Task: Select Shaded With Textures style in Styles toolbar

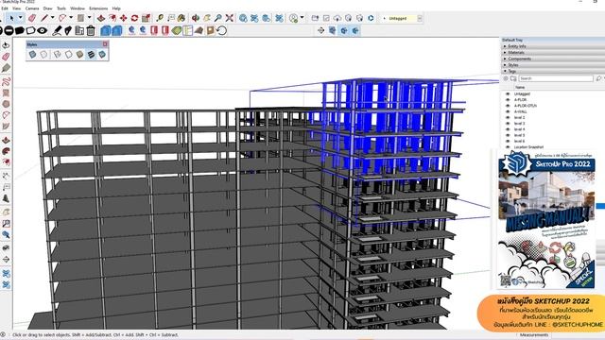Action: pyautogui.click(x=91, y=55)
